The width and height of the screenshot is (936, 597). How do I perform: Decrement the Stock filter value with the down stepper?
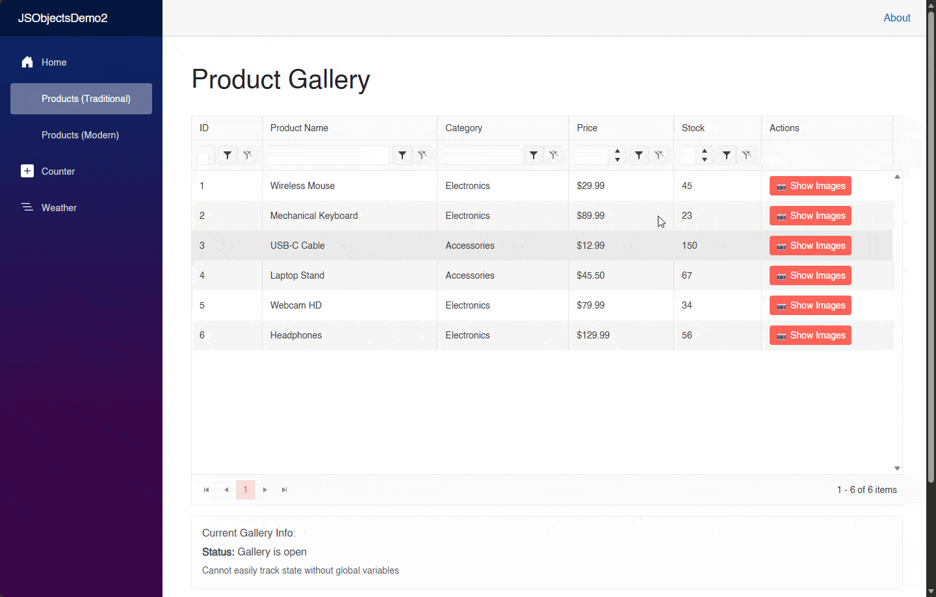(x=704, y=159)
